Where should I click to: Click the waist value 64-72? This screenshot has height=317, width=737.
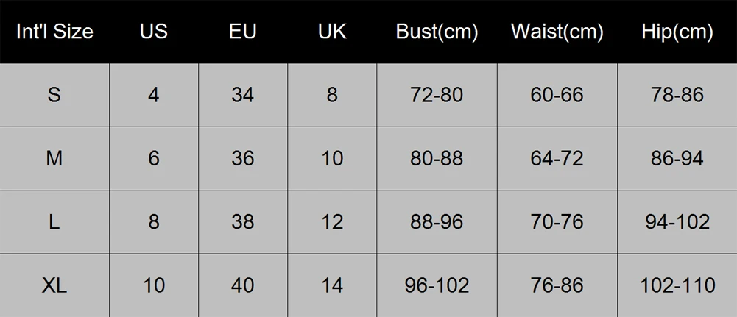[x=557, y=158]
